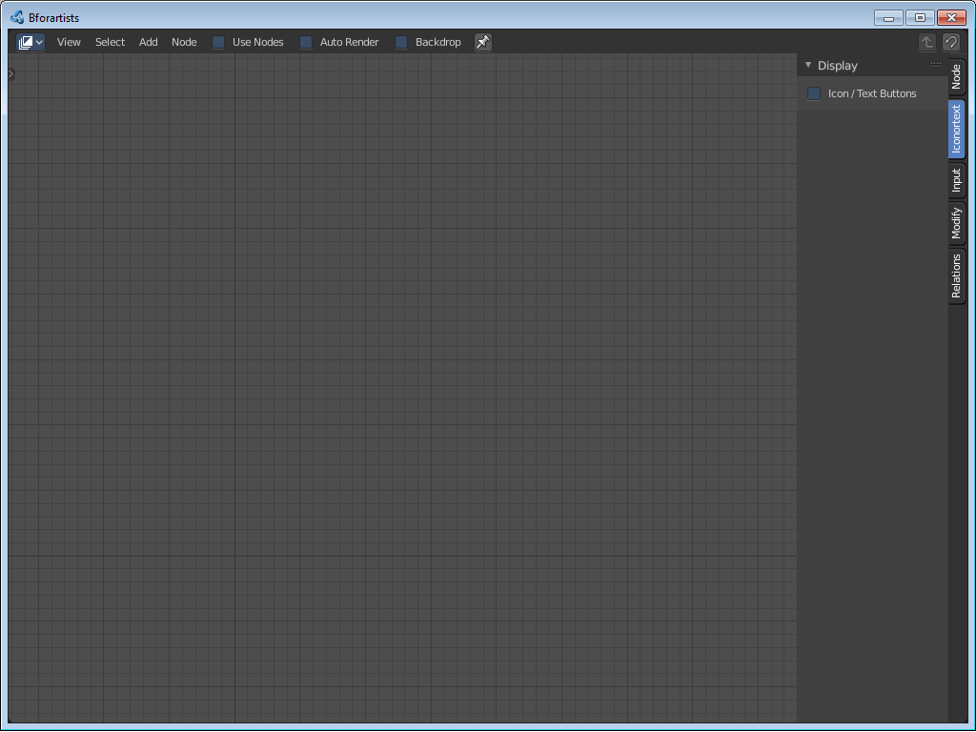Image resolution: width=976 pixels, height=732 pixels.
Task: Open the View menu
Action: click(69, 42)
